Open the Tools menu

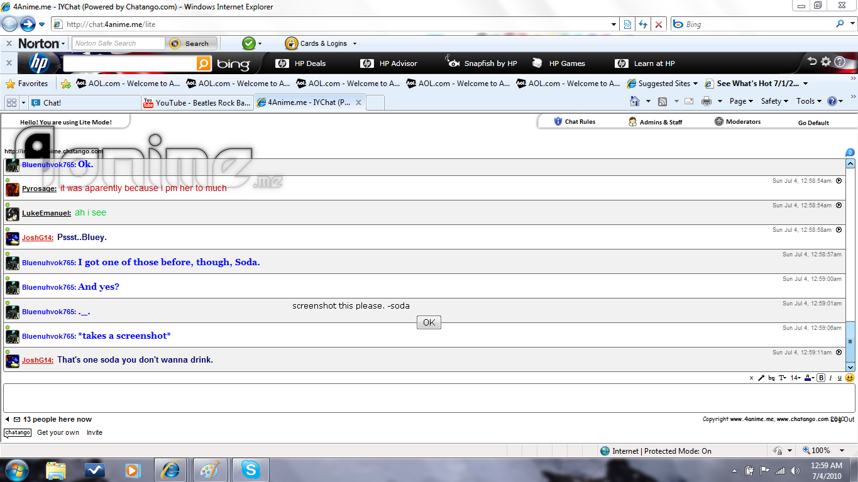point(809,101)
